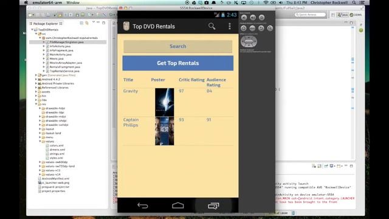Screen dimensions: 389x219
Task: Click the menu bar clock Thu 8:43 PM
Action: (x=297, y=2)
